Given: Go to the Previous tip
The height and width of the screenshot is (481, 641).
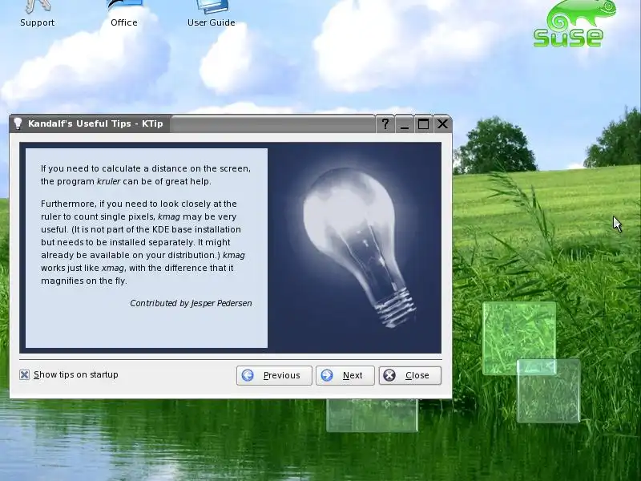Looking at the screenshot, I should click(274, 375).
